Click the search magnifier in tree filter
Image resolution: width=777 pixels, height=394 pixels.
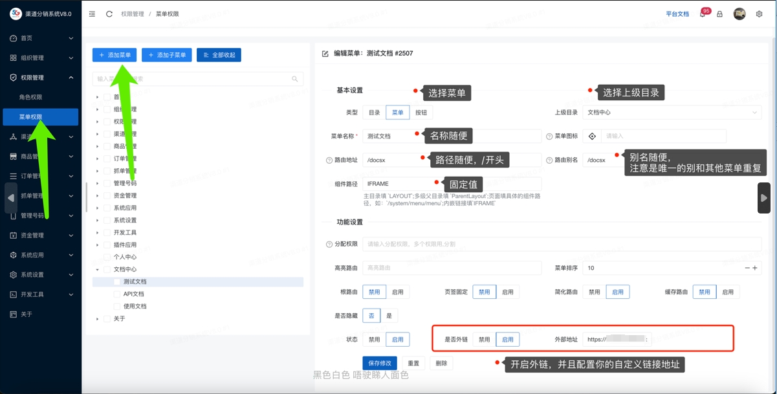click(295, 79)
